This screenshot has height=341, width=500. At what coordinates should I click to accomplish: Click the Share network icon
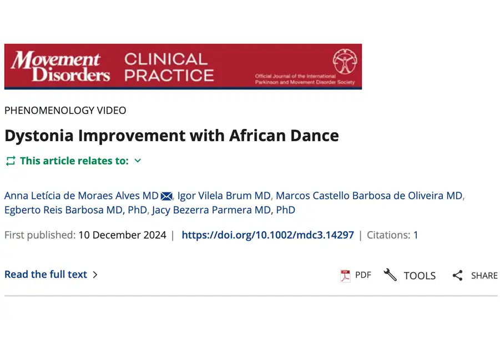tap(457, 275)
